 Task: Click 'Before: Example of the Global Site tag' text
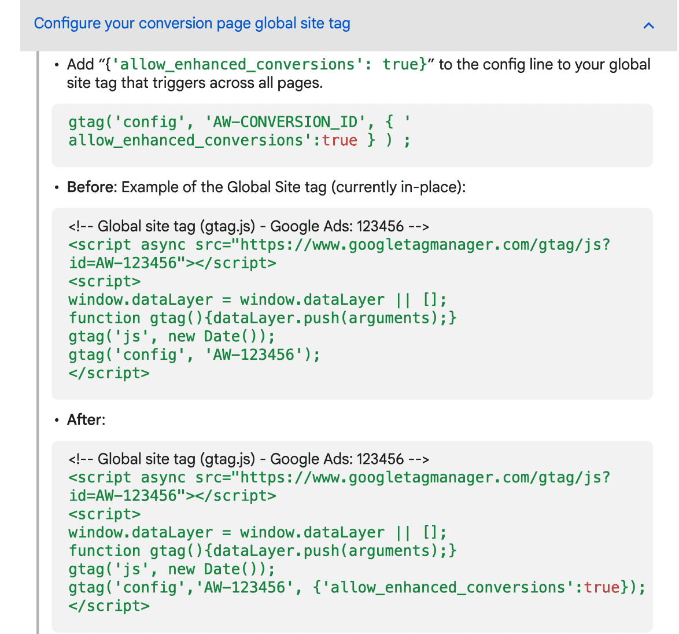266,187
